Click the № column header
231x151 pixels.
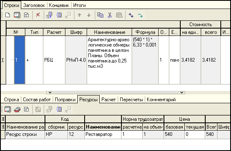16,32
